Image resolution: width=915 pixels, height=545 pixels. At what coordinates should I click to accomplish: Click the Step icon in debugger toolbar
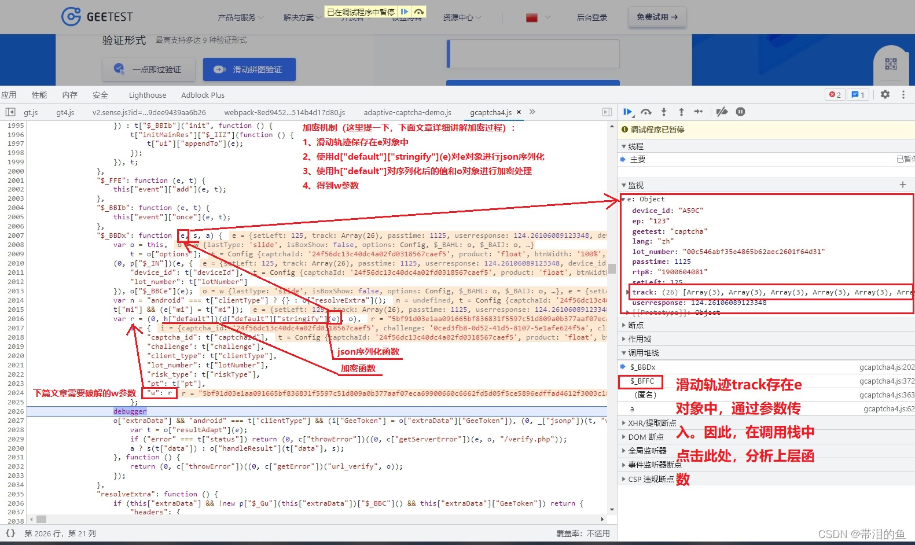699,112
